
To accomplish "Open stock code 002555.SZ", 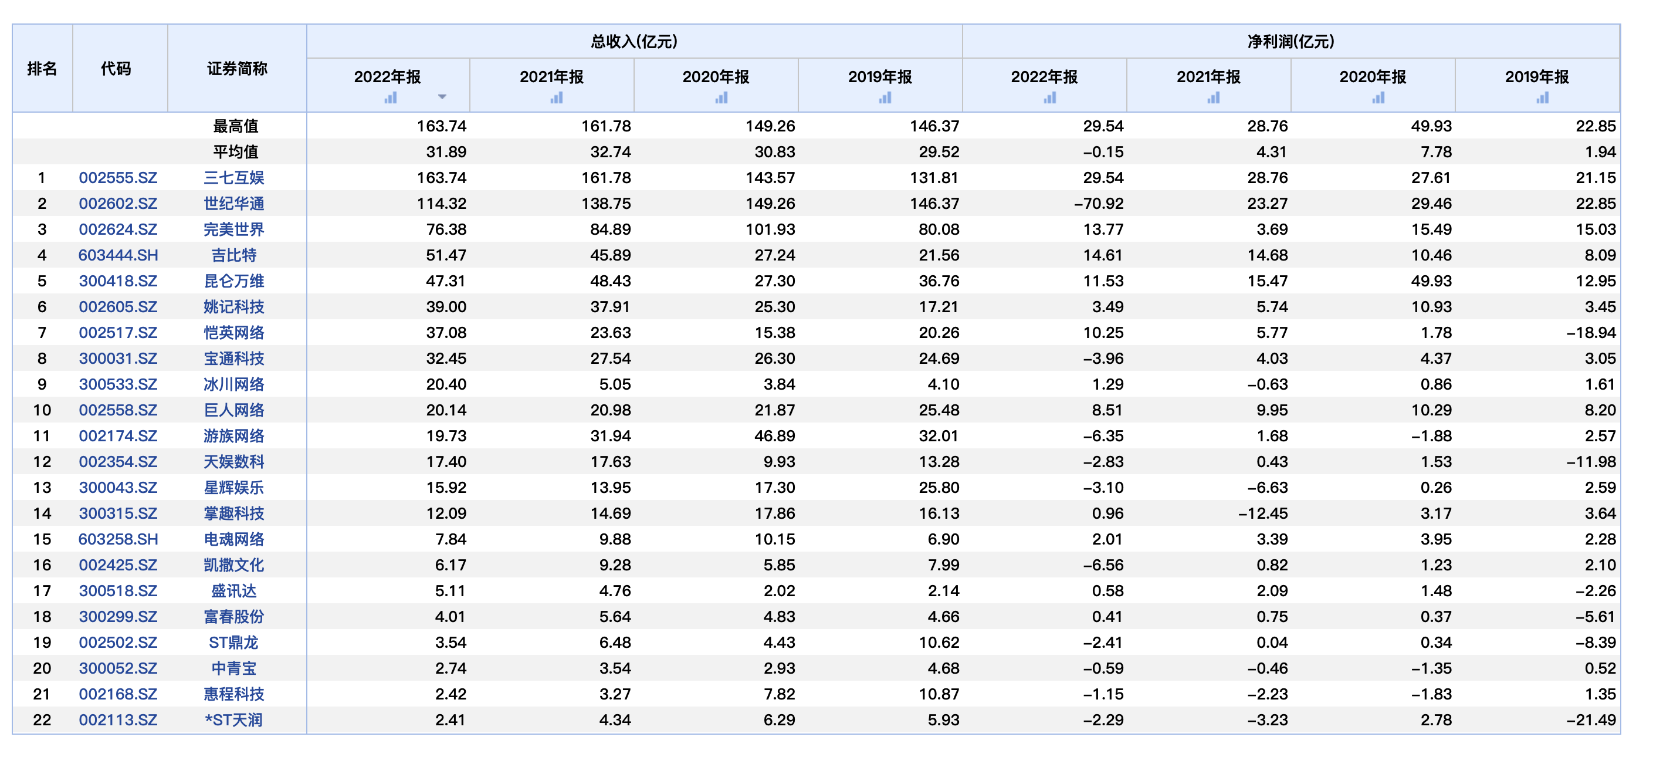I will (x=118, y=178).
